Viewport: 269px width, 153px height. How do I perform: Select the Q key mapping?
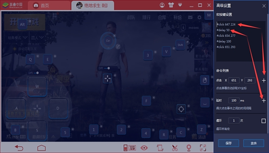(30, 60)
